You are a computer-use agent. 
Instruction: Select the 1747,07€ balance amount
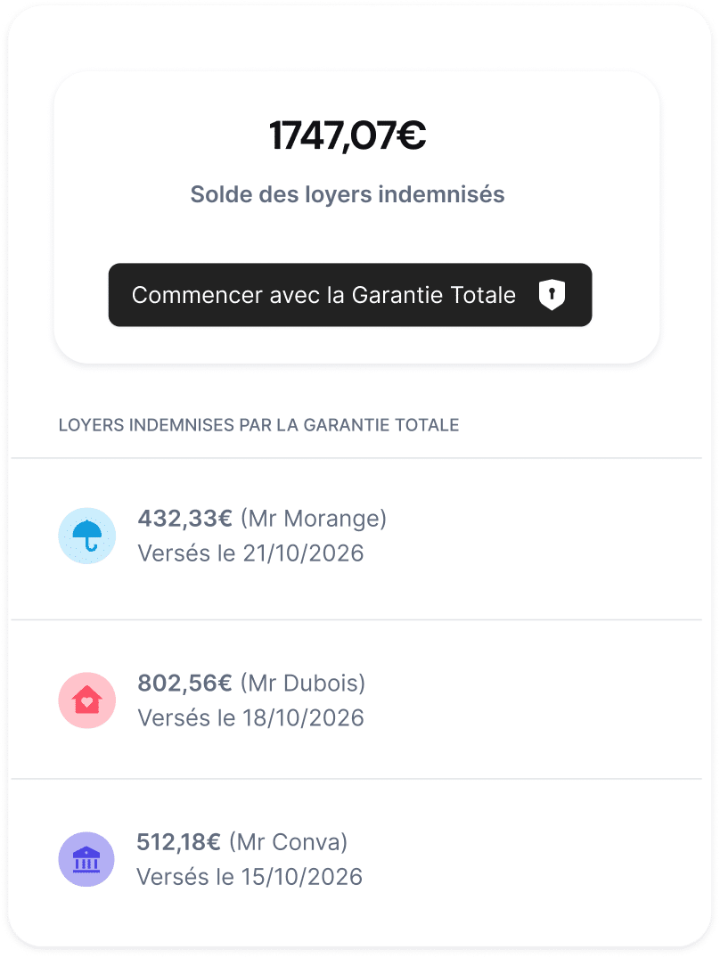click(348, 135)
